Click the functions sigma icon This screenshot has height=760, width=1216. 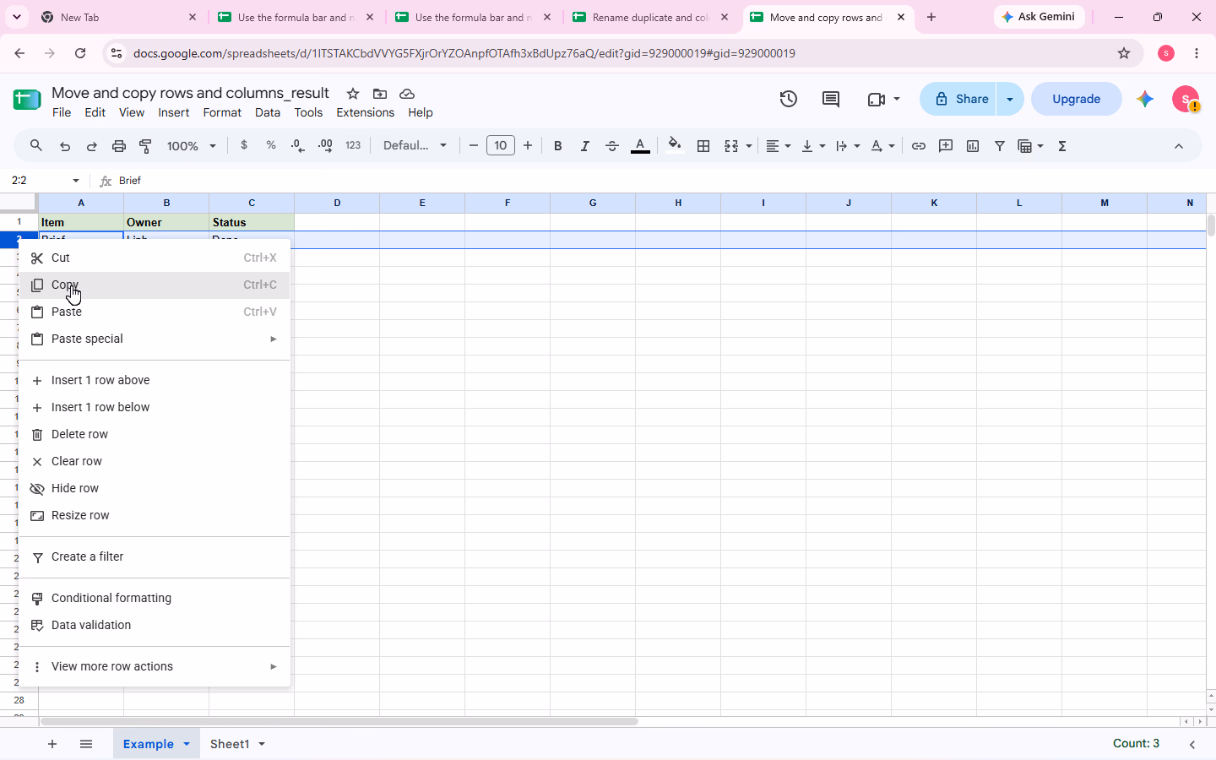pyautogui.click(x=1062, y=146)
